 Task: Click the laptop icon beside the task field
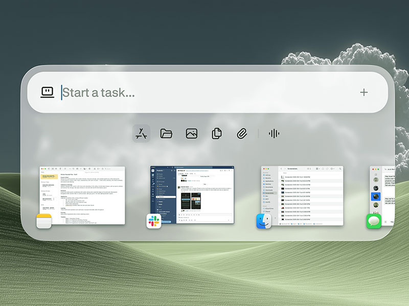(x=48, y=92)
